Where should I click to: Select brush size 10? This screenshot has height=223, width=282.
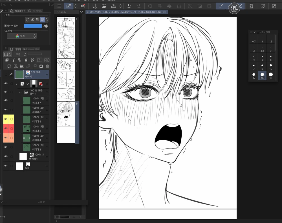[x=271, y=67]
